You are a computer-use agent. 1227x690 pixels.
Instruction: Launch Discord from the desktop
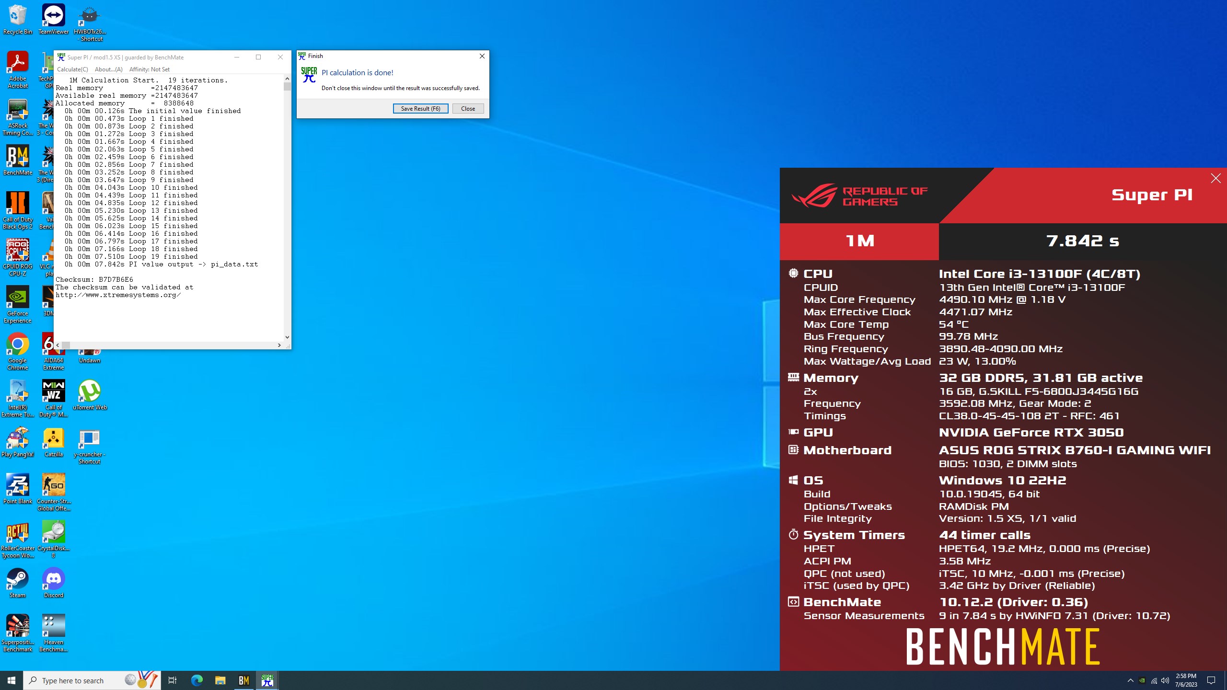[53, 583]
